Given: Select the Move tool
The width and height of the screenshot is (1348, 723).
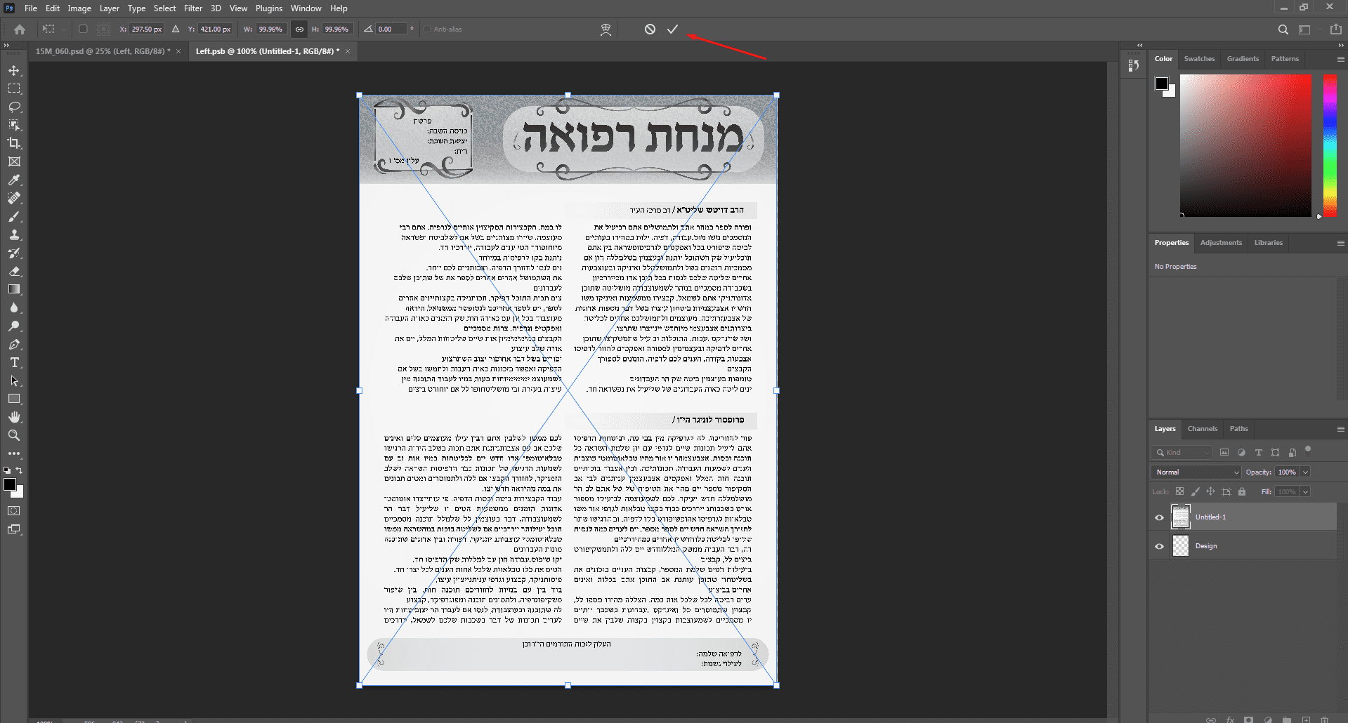Looking at the screenshot, I should point(14,71).
